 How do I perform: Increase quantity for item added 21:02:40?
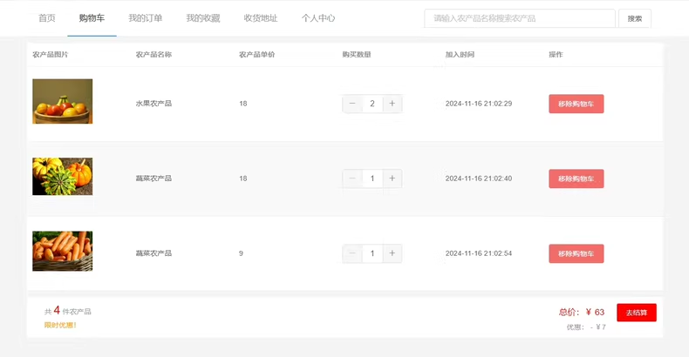[392, 178]
